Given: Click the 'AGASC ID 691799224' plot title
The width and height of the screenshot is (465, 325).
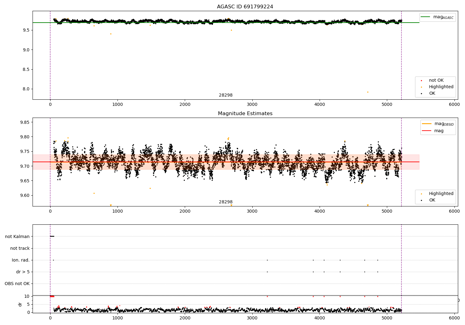Looking at the screenshot, I should pyautogui.click(x=245, y=7).
